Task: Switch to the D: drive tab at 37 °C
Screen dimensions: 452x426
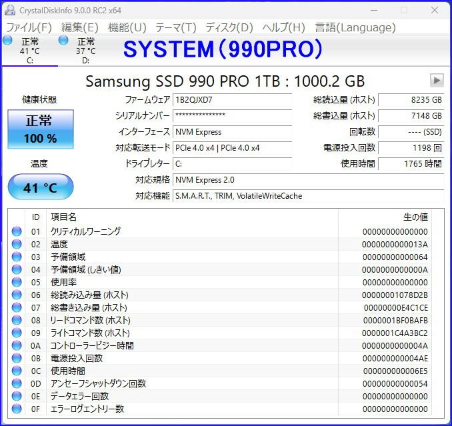Action: [x=85, y=51]
